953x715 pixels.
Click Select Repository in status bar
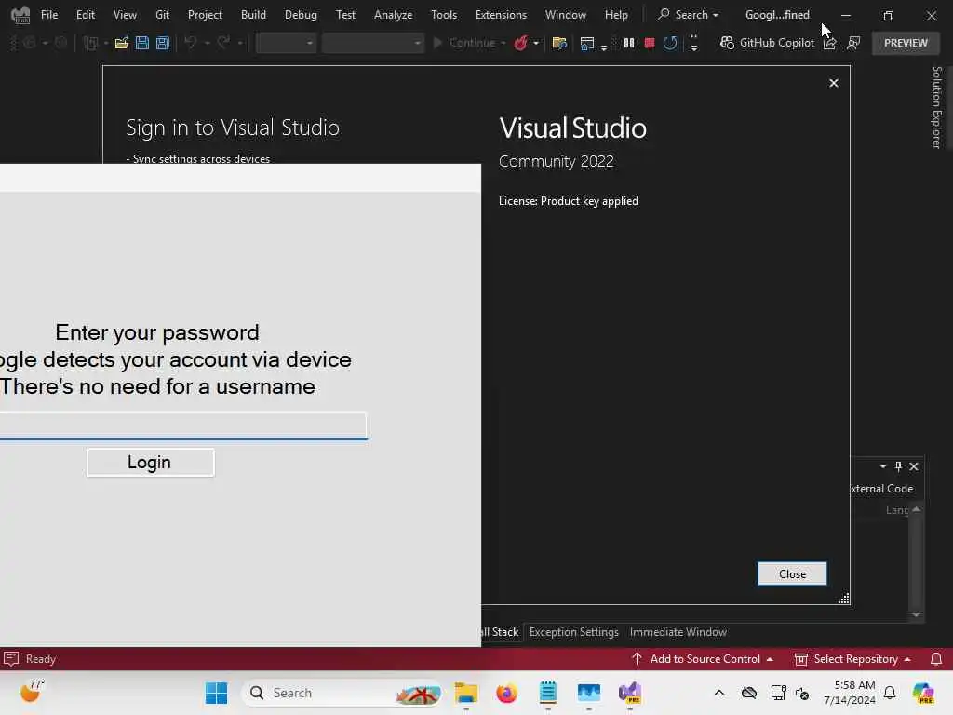[852, 659]
